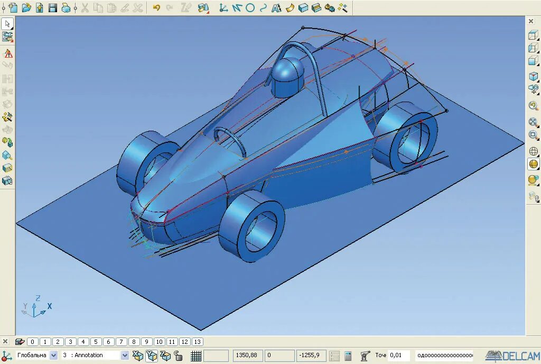Toggle the lights icon on right toolbar
This screenshot has width=541, height=364.
click(534, 196)
